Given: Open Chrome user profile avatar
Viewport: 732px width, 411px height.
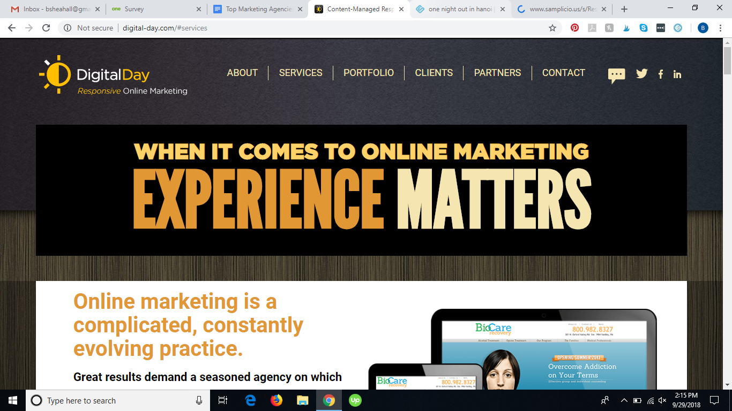Looking at the screenshot, I should [x=703, y=28].
